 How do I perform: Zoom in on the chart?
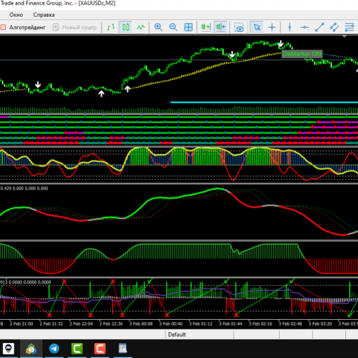coord(158,27)
